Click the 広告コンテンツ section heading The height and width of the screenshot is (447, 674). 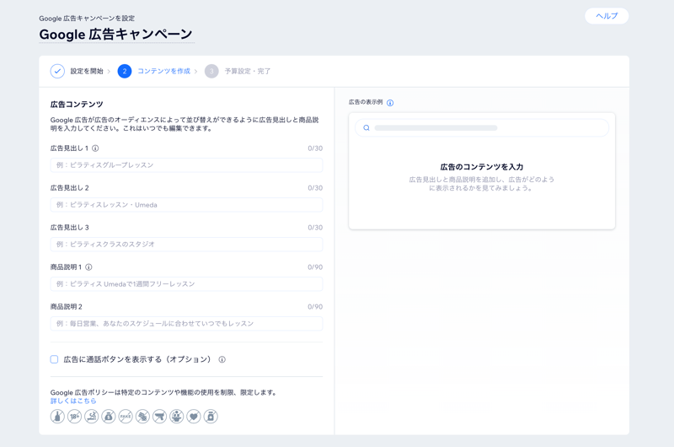click(x=77, y=104)
